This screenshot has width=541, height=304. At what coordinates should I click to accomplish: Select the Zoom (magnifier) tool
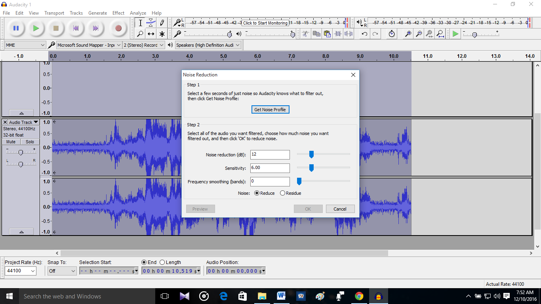point(140,34)
